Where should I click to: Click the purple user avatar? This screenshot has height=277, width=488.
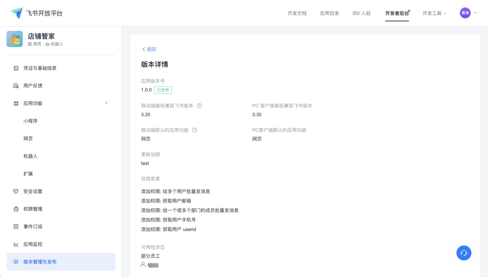pos(465,13)
